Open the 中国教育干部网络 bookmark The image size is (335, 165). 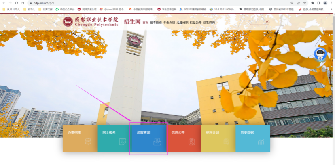coord(142,9)
